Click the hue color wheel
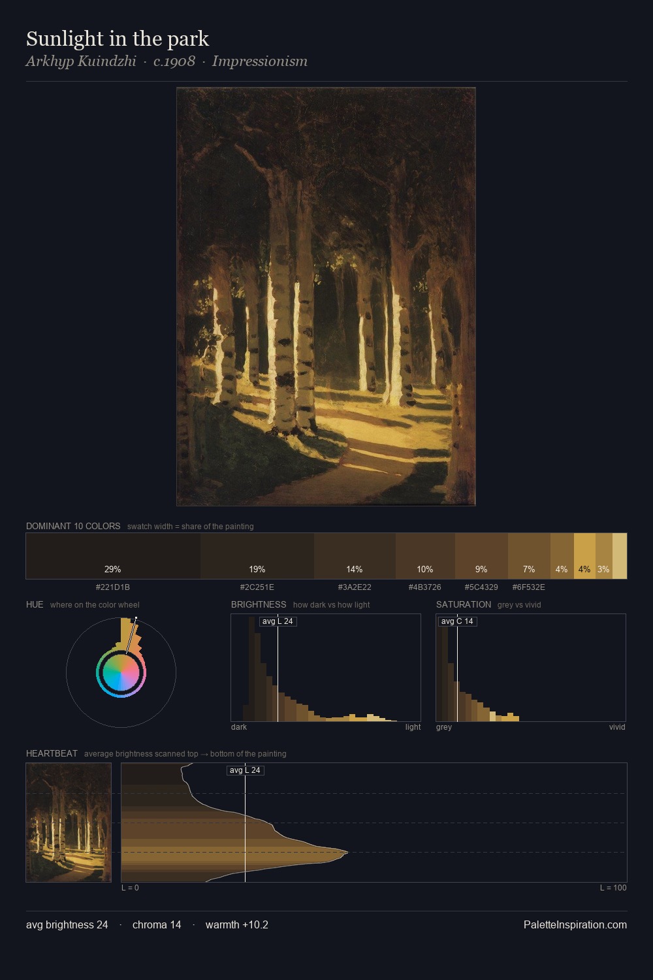The height and width of the screenshot is (980, 653). point(121,672)
